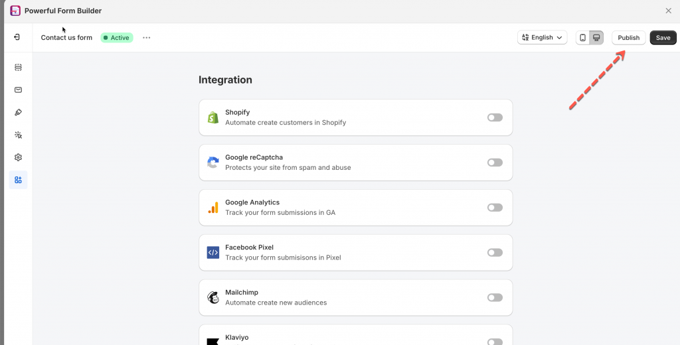
Task: Enable Google Analytics tracking toggle
Action: click(x=495, y=208)
